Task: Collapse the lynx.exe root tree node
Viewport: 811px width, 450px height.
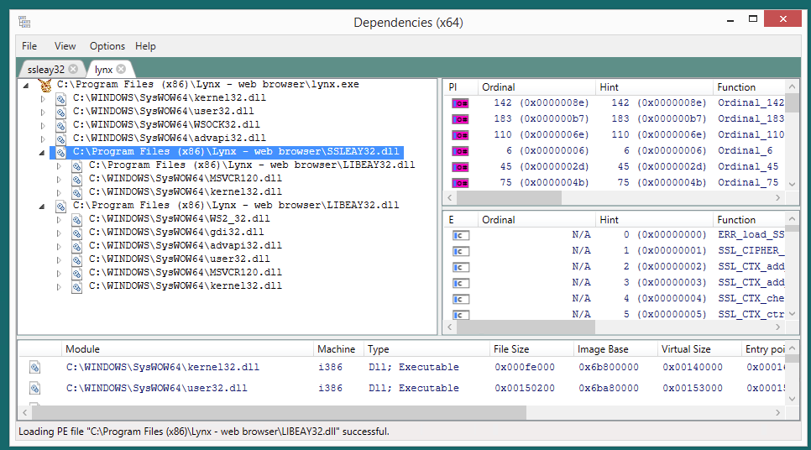Action: pyautogui.click(x=26, y=85)
